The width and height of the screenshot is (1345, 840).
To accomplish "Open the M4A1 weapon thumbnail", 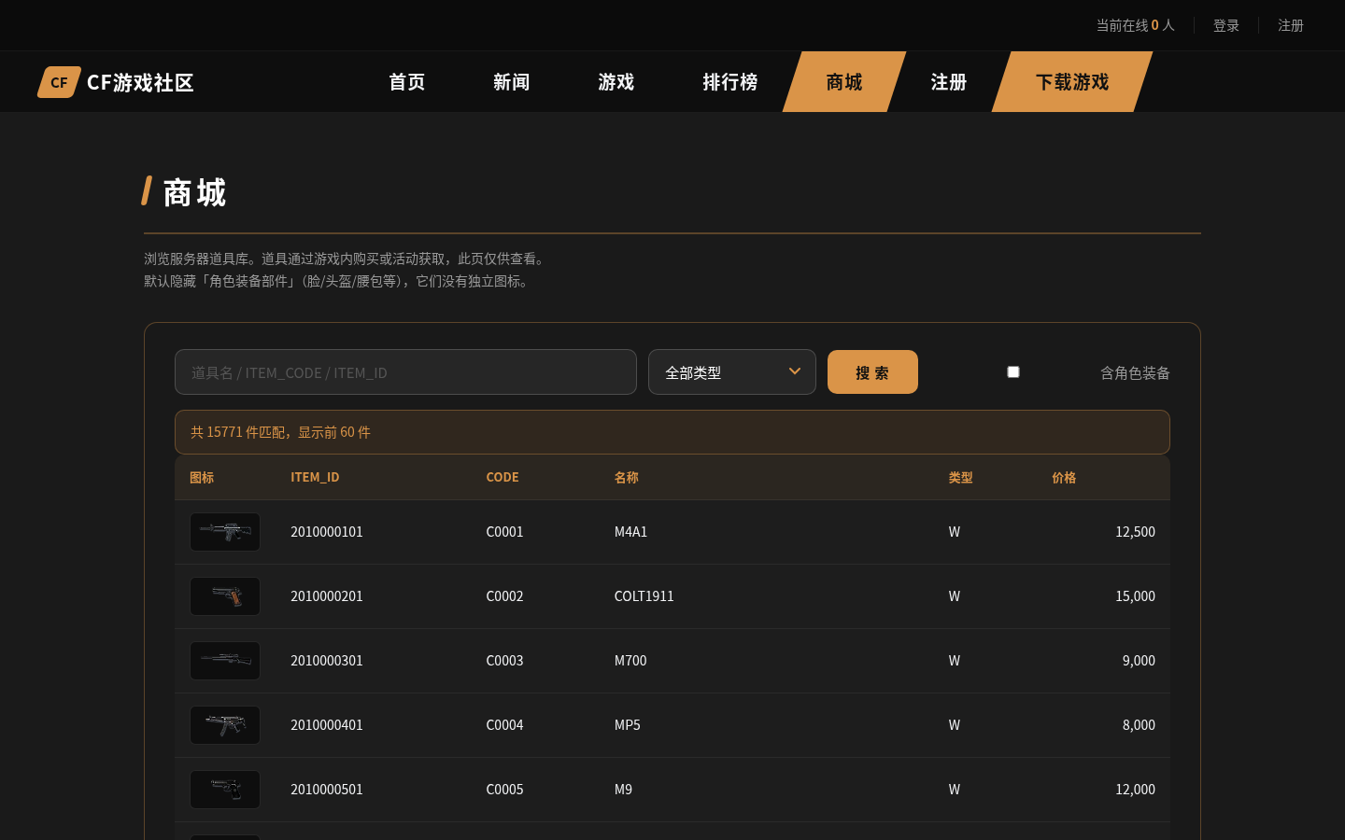I will [225, 532].
